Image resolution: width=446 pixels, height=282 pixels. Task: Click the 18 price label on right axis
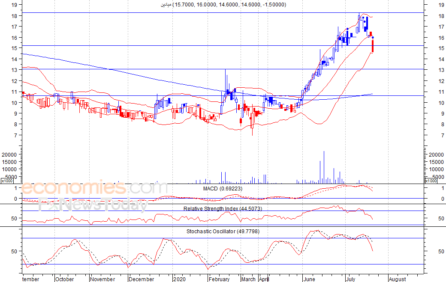pyautogui.click(x=441, y=16)
